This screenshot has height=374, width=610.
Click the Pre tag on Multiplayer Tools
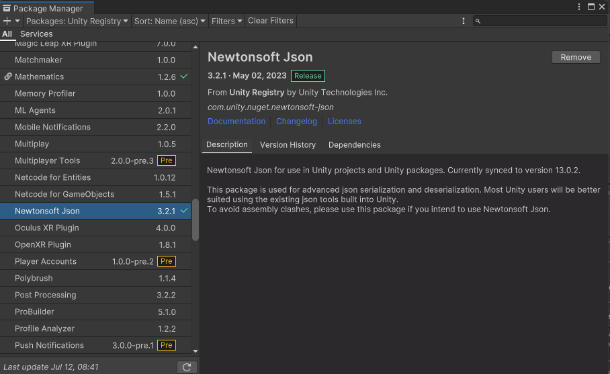pos(167,160)
